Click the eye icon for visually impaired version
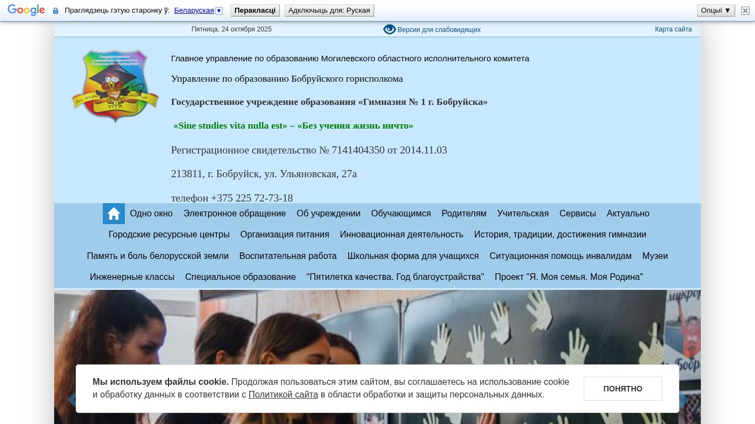Image resolution: width=755 pixels, height=424 pixels. point(390,29)
